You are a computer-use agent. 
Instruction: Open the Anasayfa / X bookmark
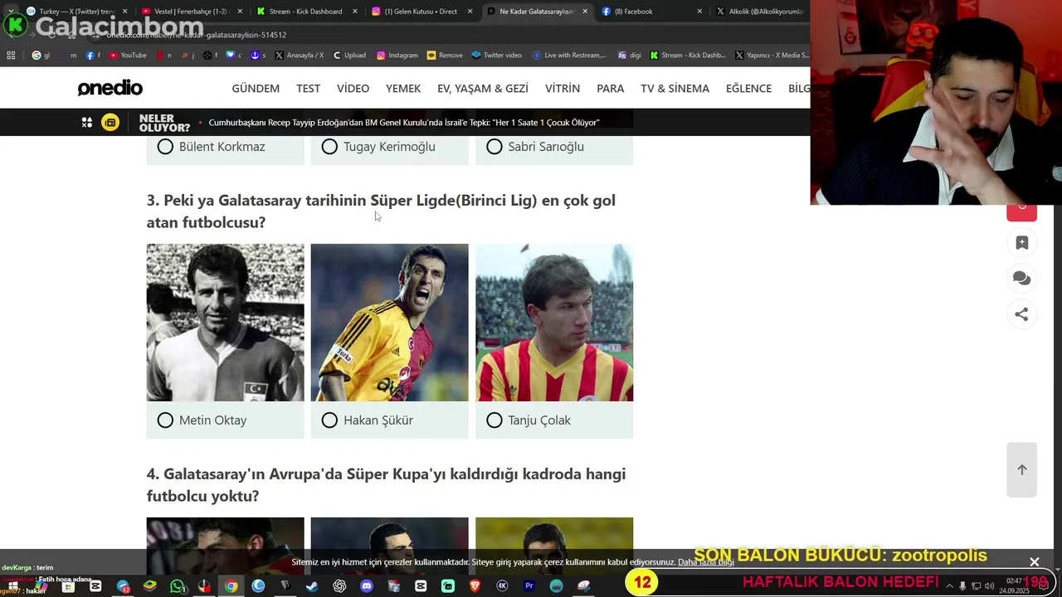pos(299,56)
